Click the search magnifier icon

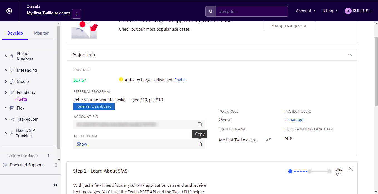[211, 11]
